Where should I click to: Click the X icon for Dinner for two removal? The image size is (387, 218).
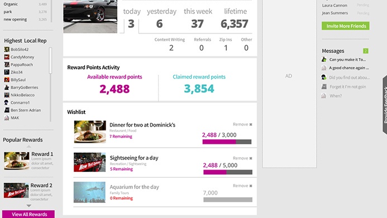[251, 125]
